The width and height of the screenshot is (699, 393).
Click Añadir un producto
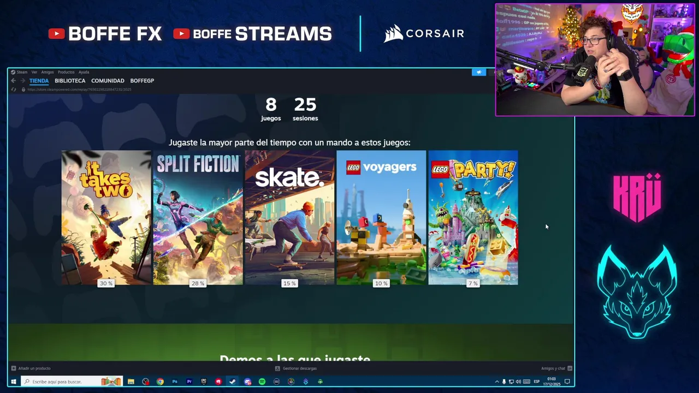34,368
